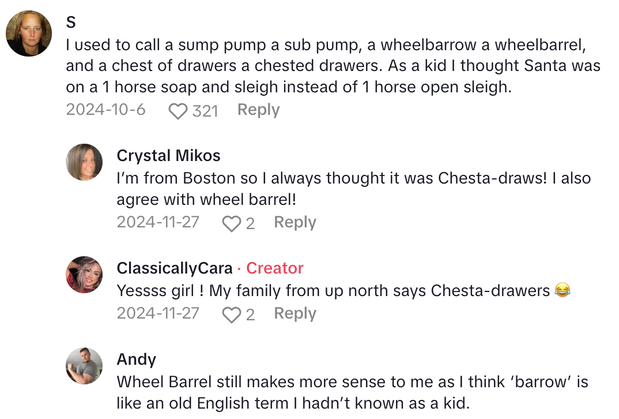Like the comment by user S

pos(178,111)
